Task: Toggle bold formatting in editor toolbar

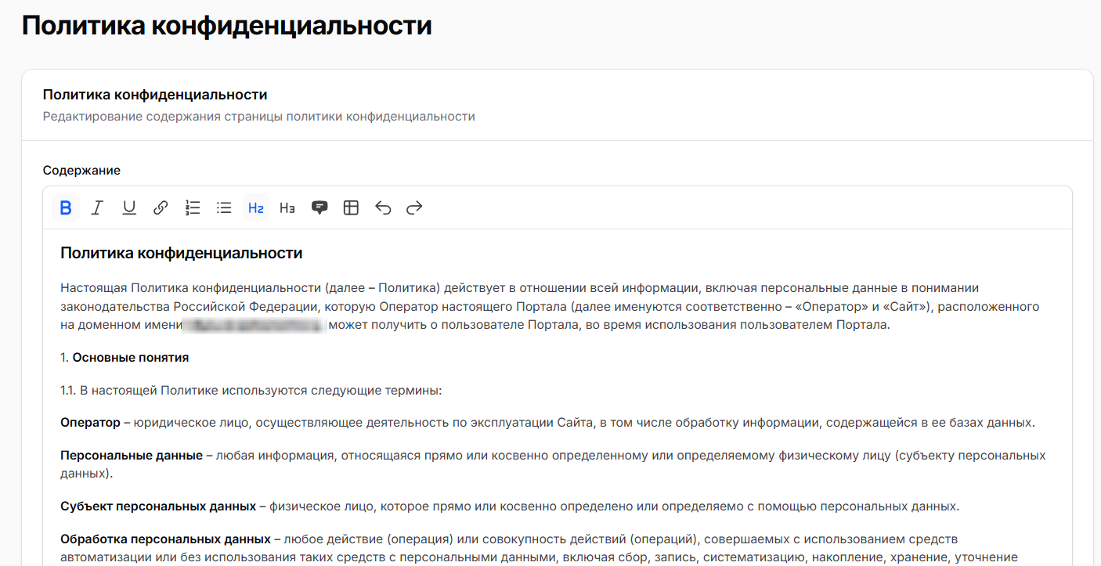Action: coord(66,207)
